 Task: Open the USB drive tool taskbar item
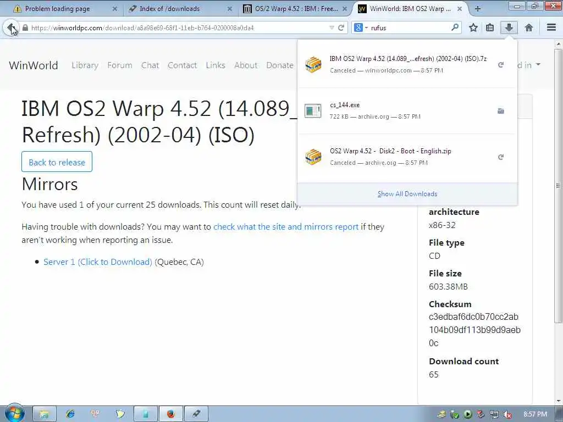pos(196,414)
